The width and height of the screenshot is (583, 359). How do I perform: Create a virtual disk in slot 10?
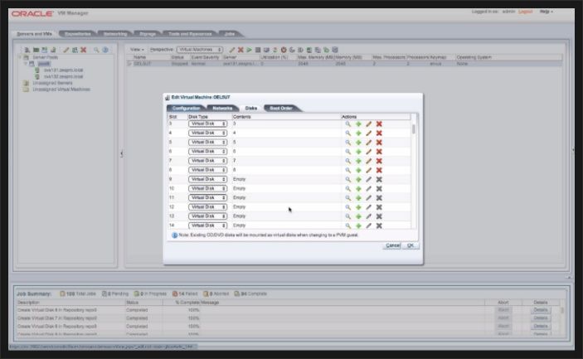[358, 189]
